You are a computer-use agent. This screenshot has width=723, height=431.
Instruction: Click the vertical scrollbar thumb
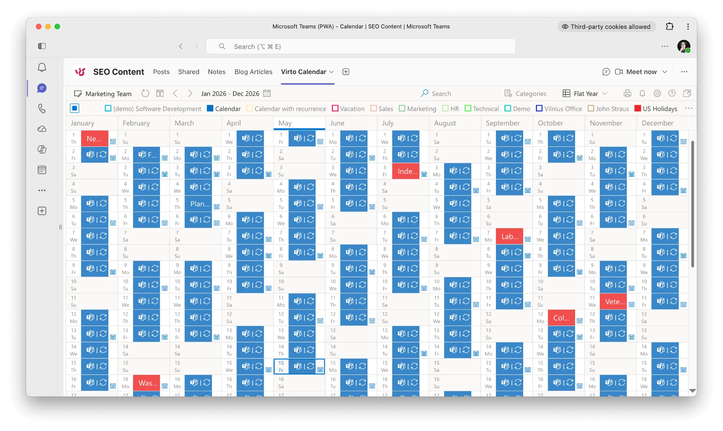[692, 204]
